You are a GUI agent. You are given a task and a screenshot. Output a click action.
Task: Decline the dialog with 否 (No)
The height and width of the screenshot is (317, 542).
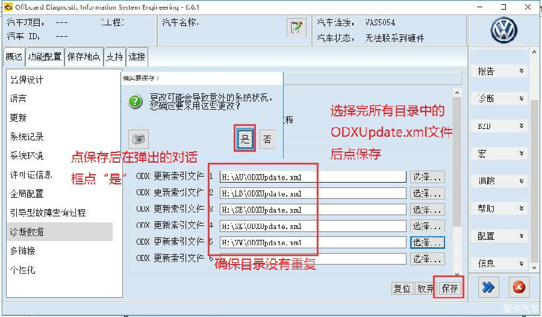(267, 139)
